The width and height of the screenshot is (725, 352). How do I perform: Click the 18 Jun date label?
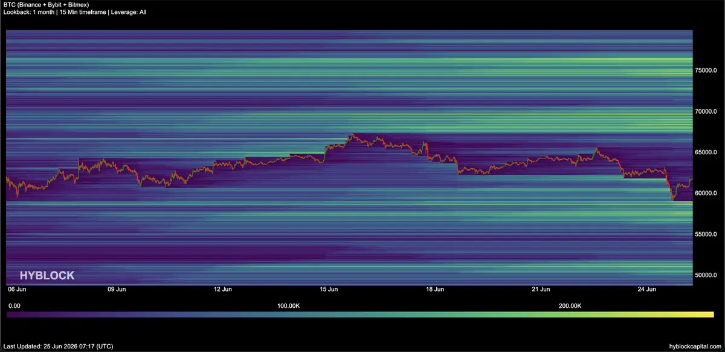(x=435, y=290)
